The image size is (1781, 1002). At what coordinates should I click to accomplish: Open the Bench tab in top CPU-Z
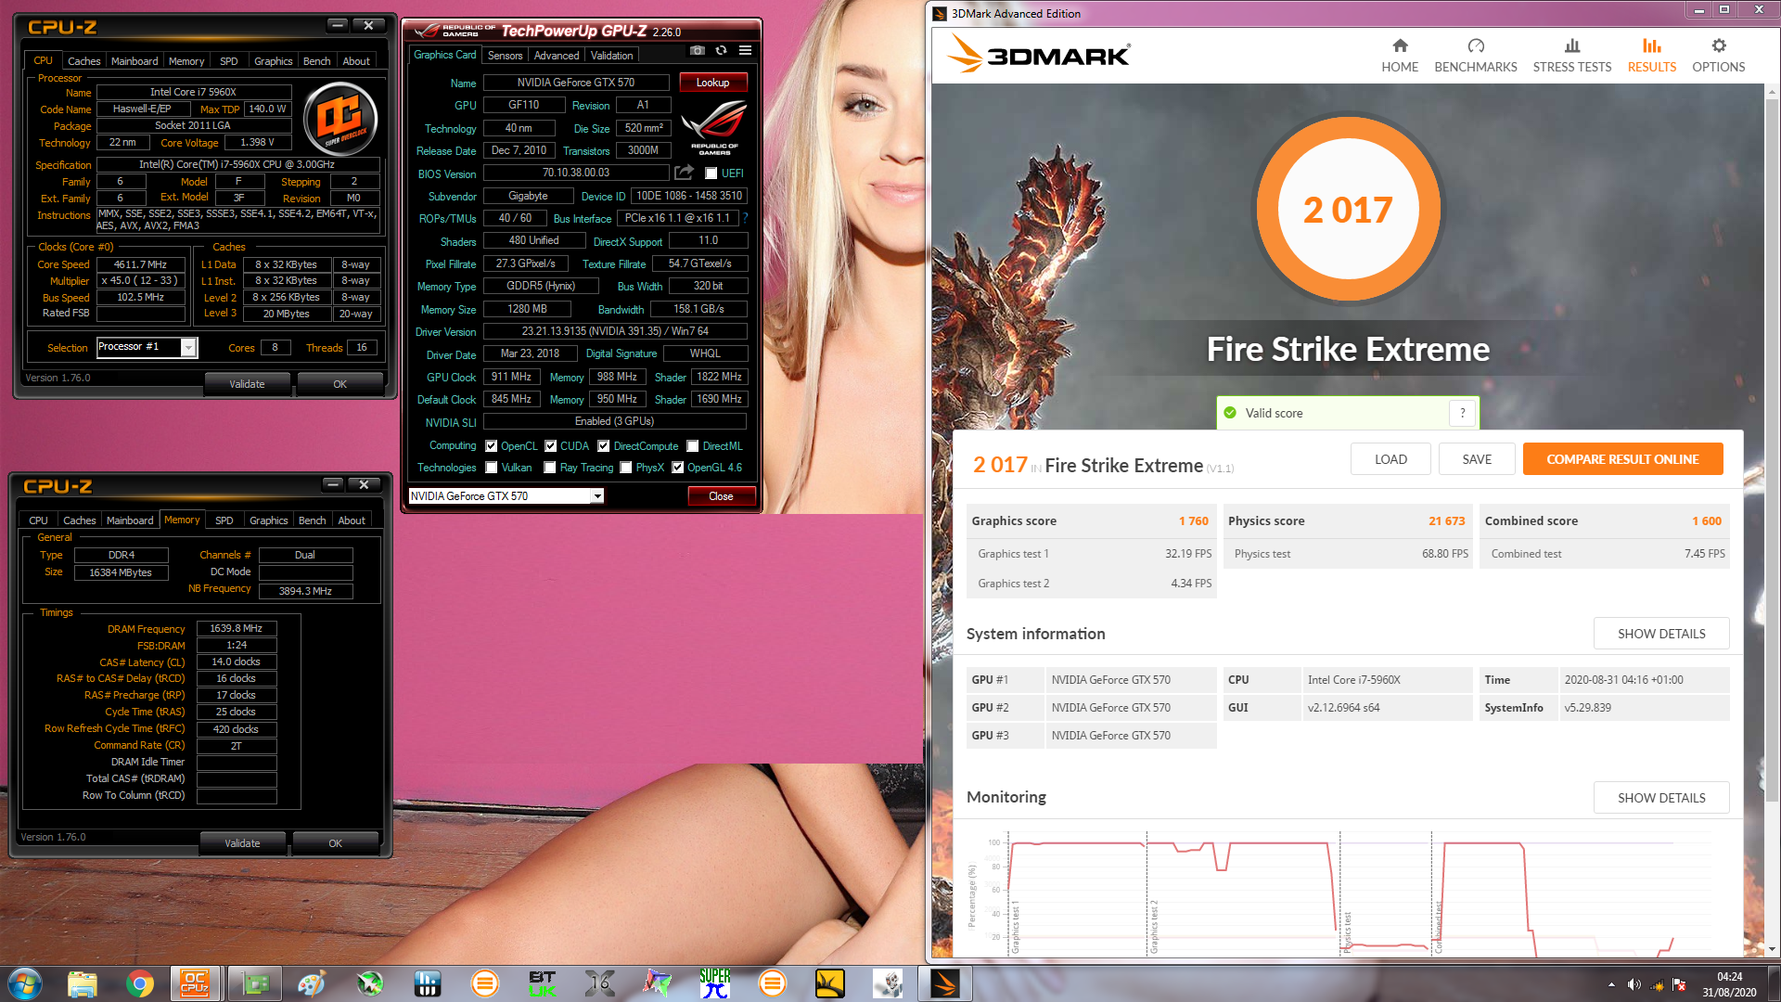click(316, 61)
